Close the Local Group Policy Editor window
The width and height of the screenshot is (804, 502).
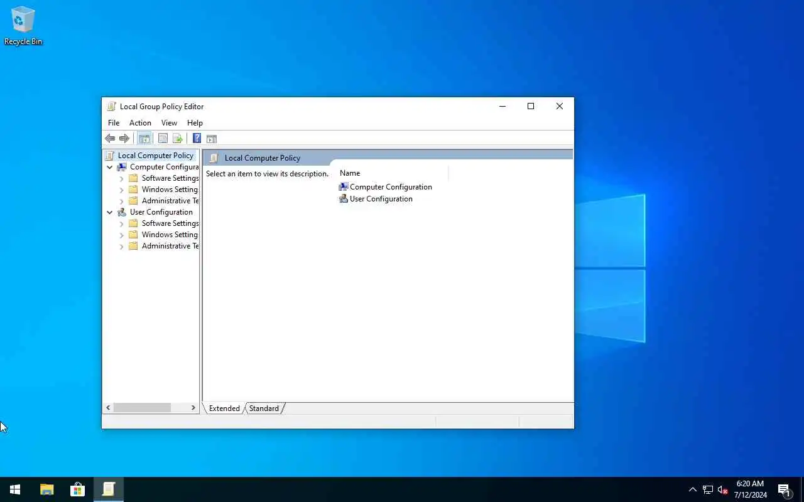560,107
